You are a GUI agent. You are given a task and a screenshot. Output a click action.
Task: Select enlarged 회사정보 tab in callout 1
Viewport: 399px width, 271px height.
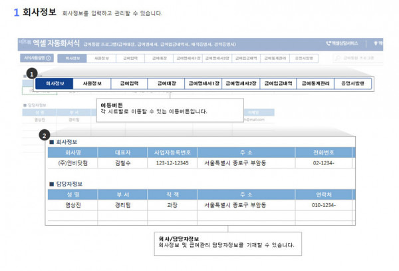[x=55, y=83]
